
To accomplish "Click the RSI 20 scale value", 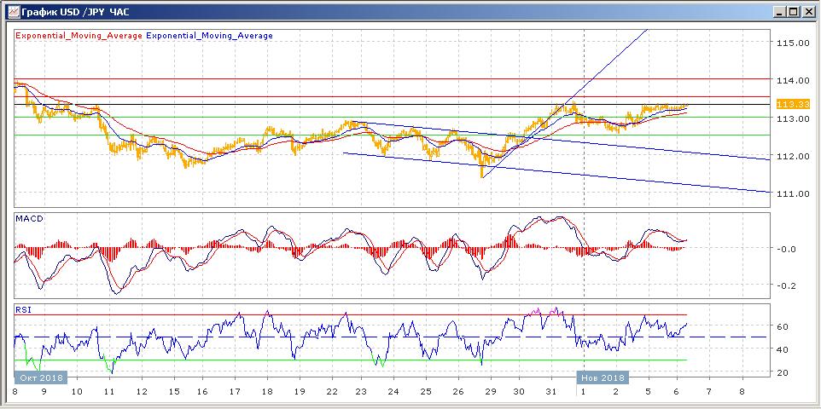I will pos(783,372).
